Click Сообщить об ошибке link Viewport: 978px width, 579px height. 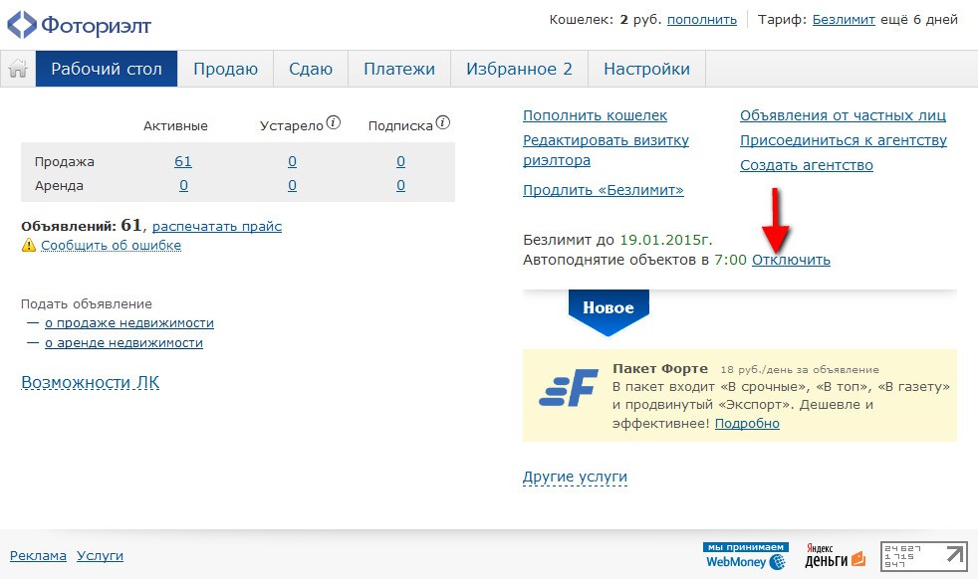coord(111,245)
